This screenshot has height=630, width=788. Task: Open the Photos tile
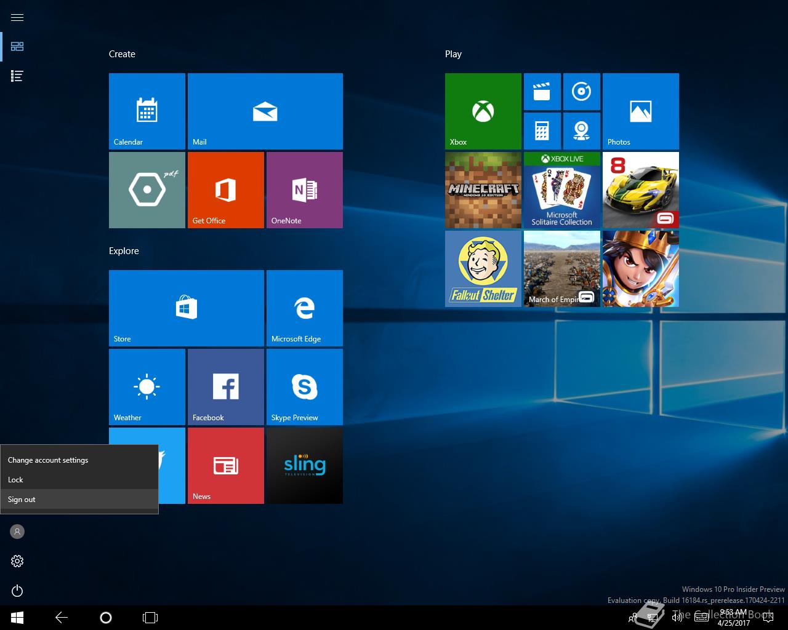pos(641,111)
